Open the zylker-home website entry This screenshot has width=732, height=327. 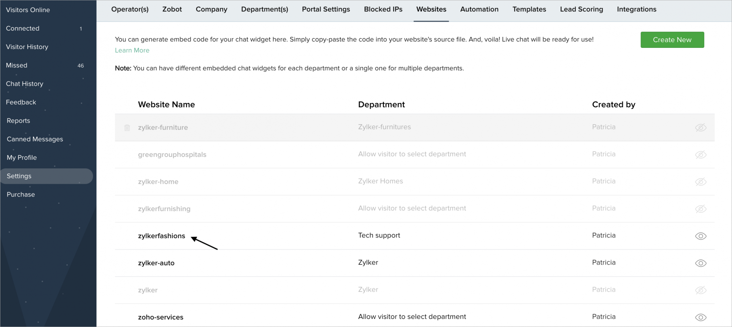pyautogui.click(x=158, y=182)
